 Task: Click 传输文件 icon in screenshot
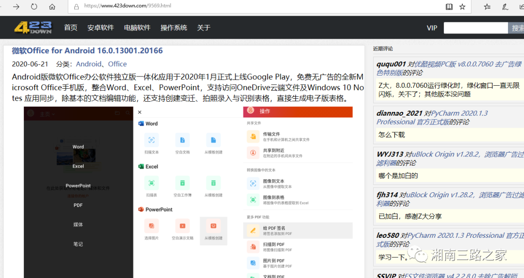click(x=253, y=137)
